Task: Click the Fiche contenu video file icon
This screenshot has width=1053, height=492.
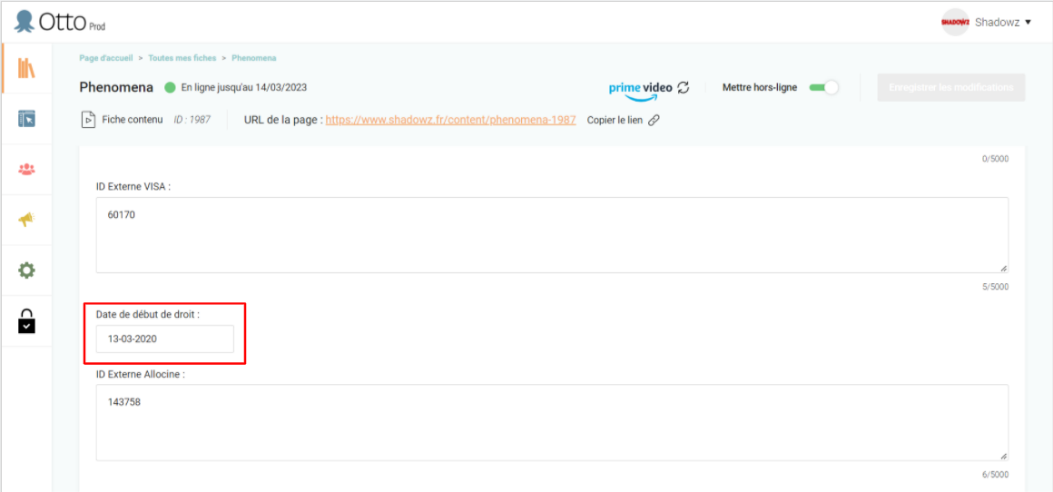Action: [88, 120]
